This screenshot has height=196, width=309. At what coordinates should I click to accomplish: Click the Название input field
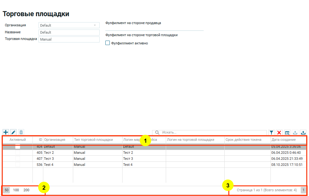click(69, 32)
